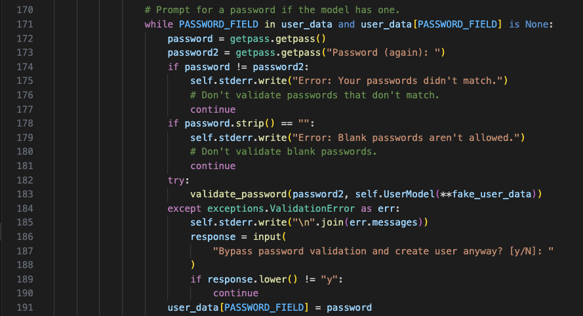583x316 pixels.
Task: Click the 'continue' statement on line 177
Action: click(213, 109)
